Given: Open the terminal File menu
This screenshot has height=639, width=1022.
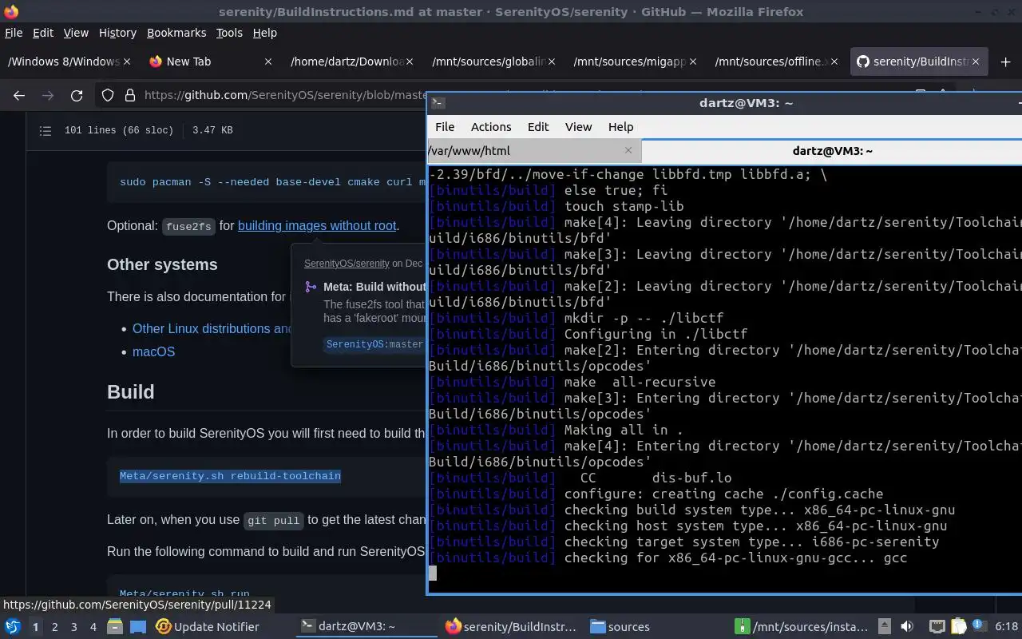Looking at the screenshot, I should (x=445, y=126).
